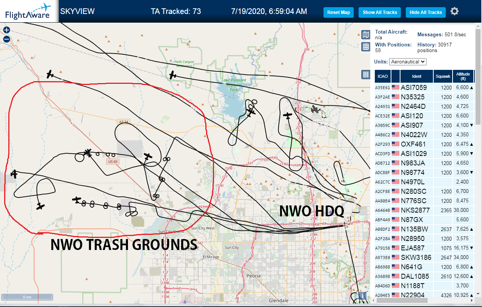The width and height of the screenshot is (482, 307).
Task: Select the N4970L ident
Action: (x=413, y=182)
